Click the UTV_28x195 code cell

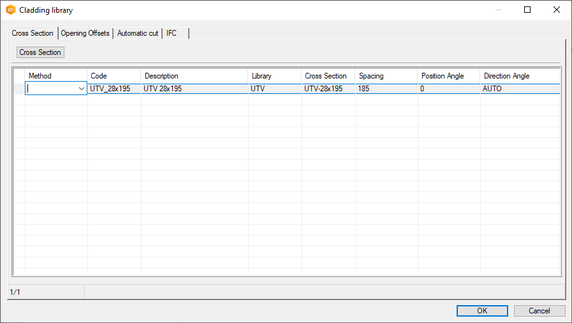[114, 89]
